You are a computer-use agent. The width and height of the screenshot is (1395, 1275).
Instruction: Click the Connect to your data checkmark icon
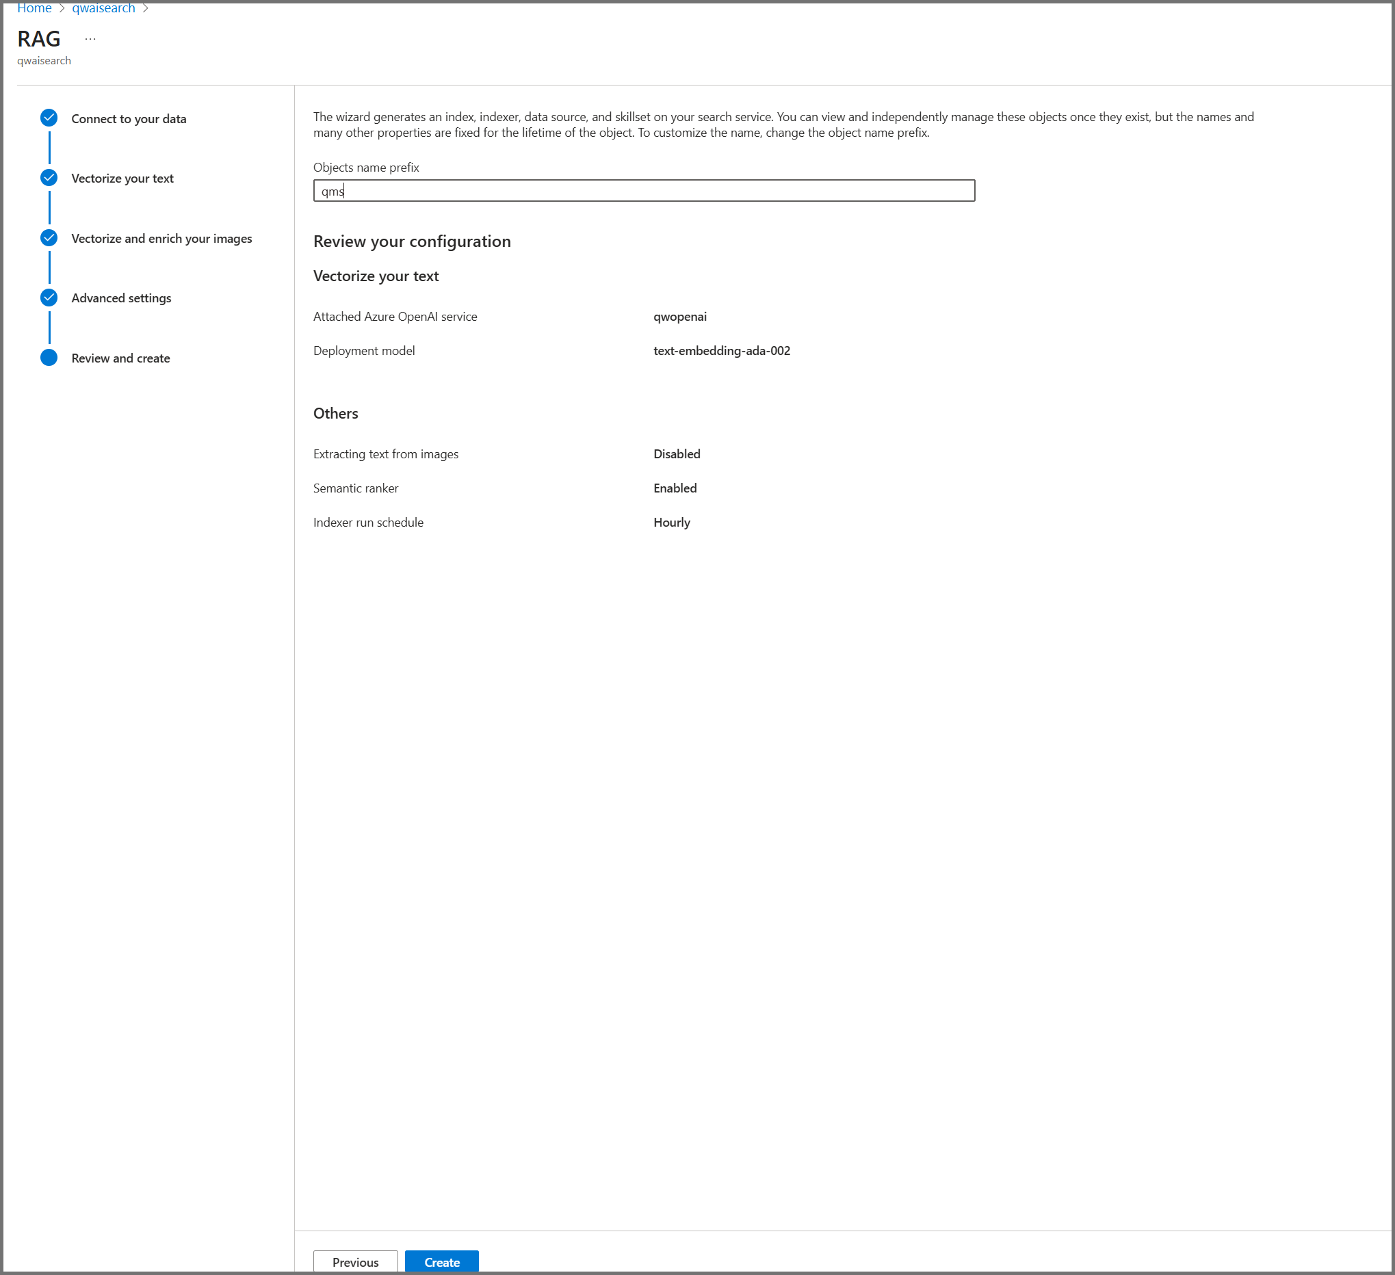[49, 118]
